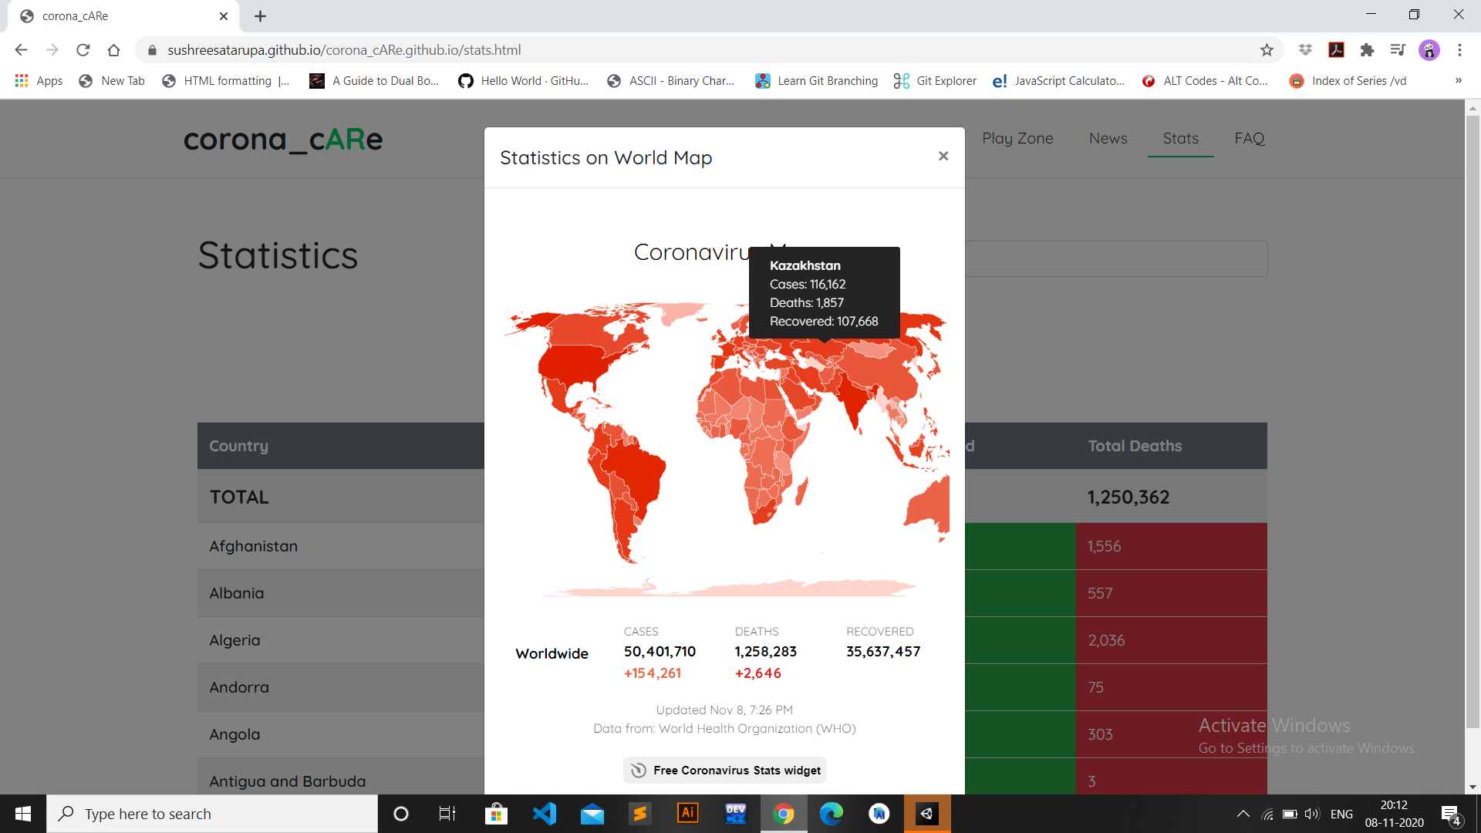The width and height of the screenshot is (1481, 833).
Task: Open Sublime Text from taskbar
Action: [x=639, y=814]
